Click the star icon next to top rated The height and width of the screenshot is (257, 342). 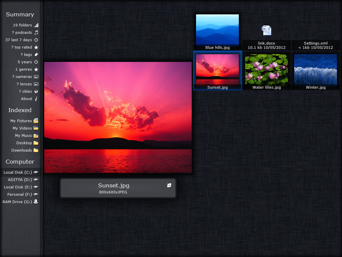click(36, 48)
